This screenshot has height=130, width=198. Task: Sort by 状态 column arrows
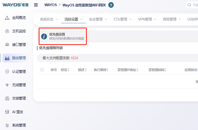pos(68,70)
